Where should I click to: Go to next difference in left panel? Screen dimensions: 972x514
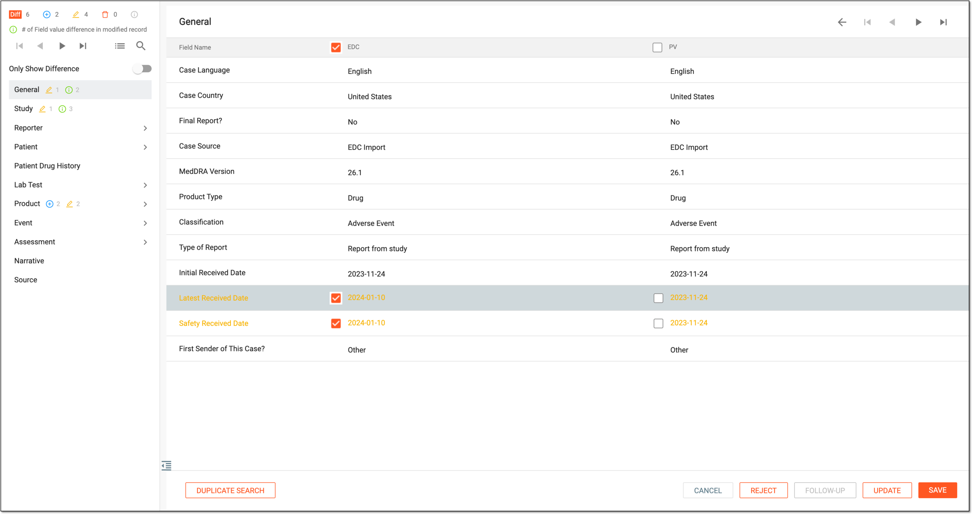[62, 46]
